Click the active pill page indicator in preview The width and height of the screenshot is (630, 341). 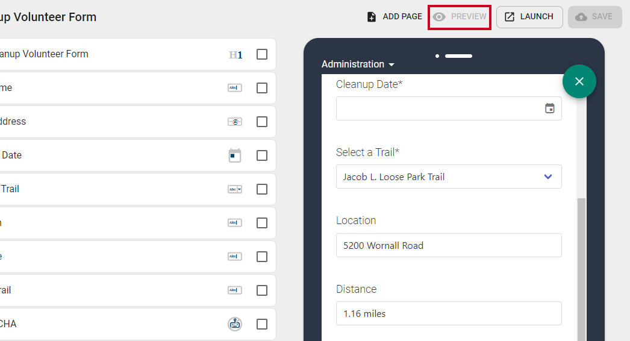pyautogui.click(x=458, y=56)
